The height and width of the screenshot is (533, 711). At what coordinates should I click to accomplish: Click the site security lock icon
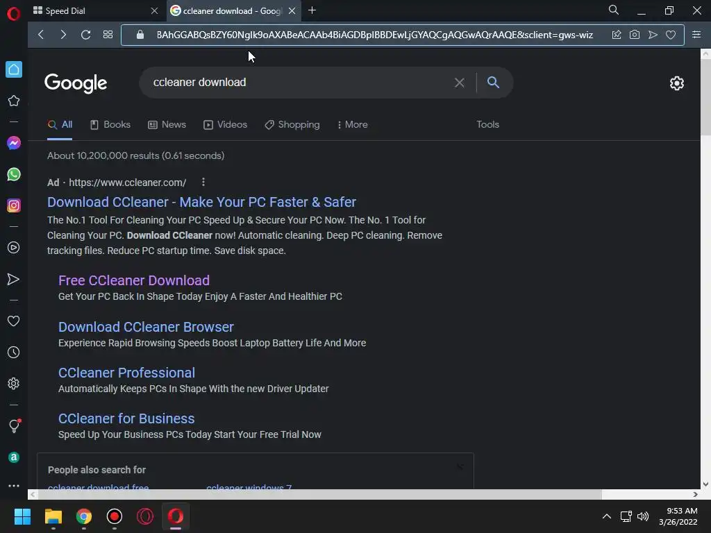point(140,35)
